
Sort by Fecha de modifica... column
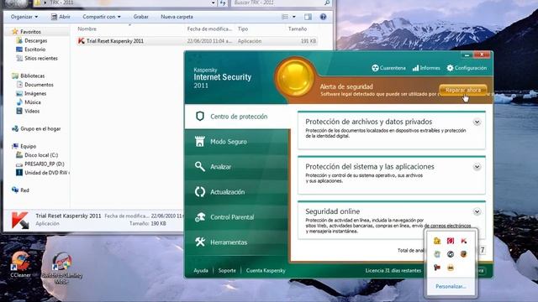tap(209, 29)
